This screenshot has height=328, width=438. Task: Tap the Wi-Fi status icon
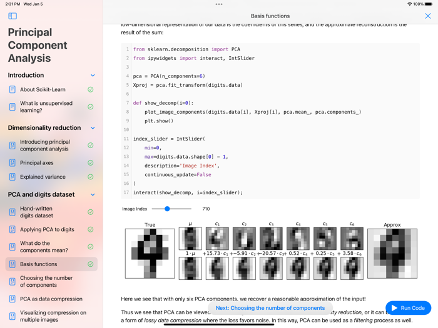pos(410,4)
